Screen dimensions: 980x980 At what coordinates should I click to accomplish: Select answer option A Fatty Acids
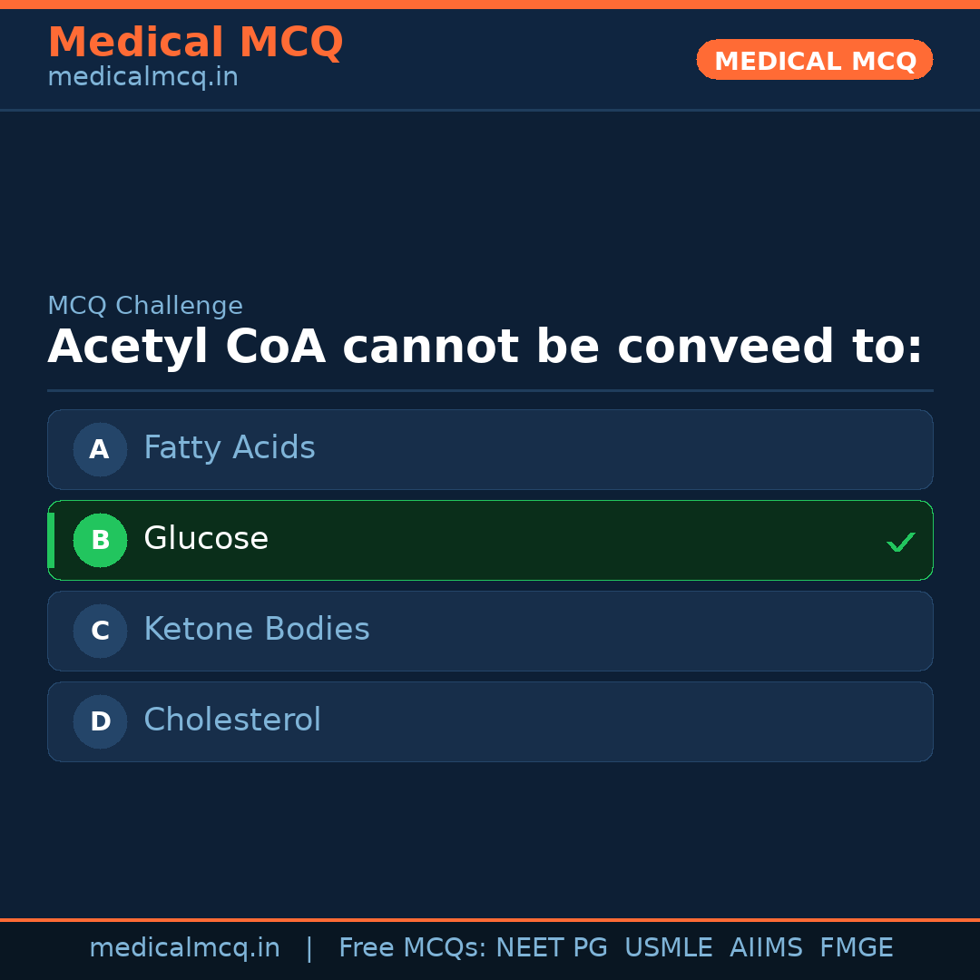(x=490, y=449)
